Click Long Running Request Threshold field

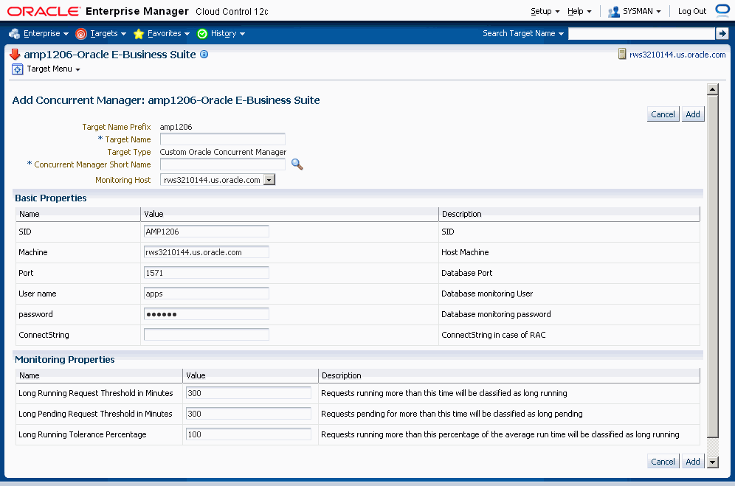(249, 393)
